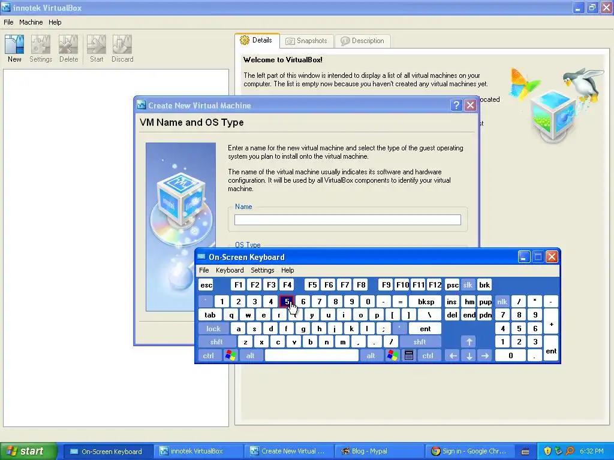Click the security shield tray icon
The width and height of the screenshot is (614, 460).
point(547,451)
